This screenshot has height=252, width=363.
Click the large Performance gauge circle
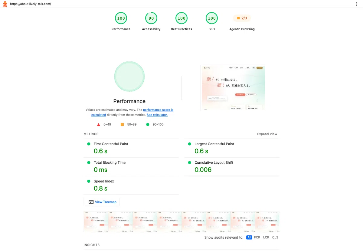tap(129, 77)
